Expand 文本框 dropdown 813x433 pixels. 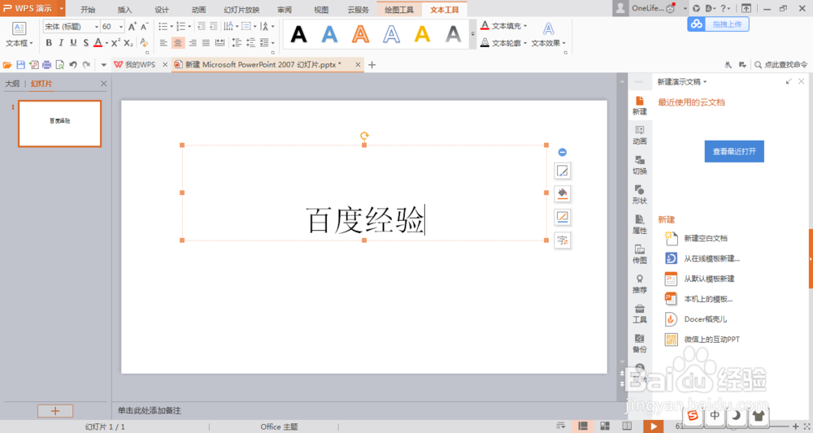pyautogui.click(x=20, y=44)
